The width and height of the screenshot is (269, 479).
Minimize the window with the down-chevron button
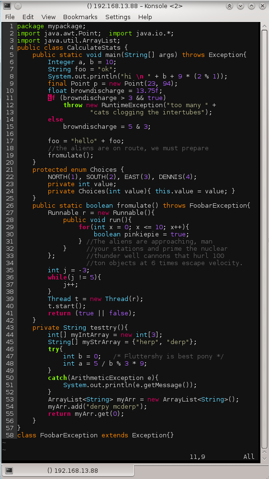tap(240, 6)
